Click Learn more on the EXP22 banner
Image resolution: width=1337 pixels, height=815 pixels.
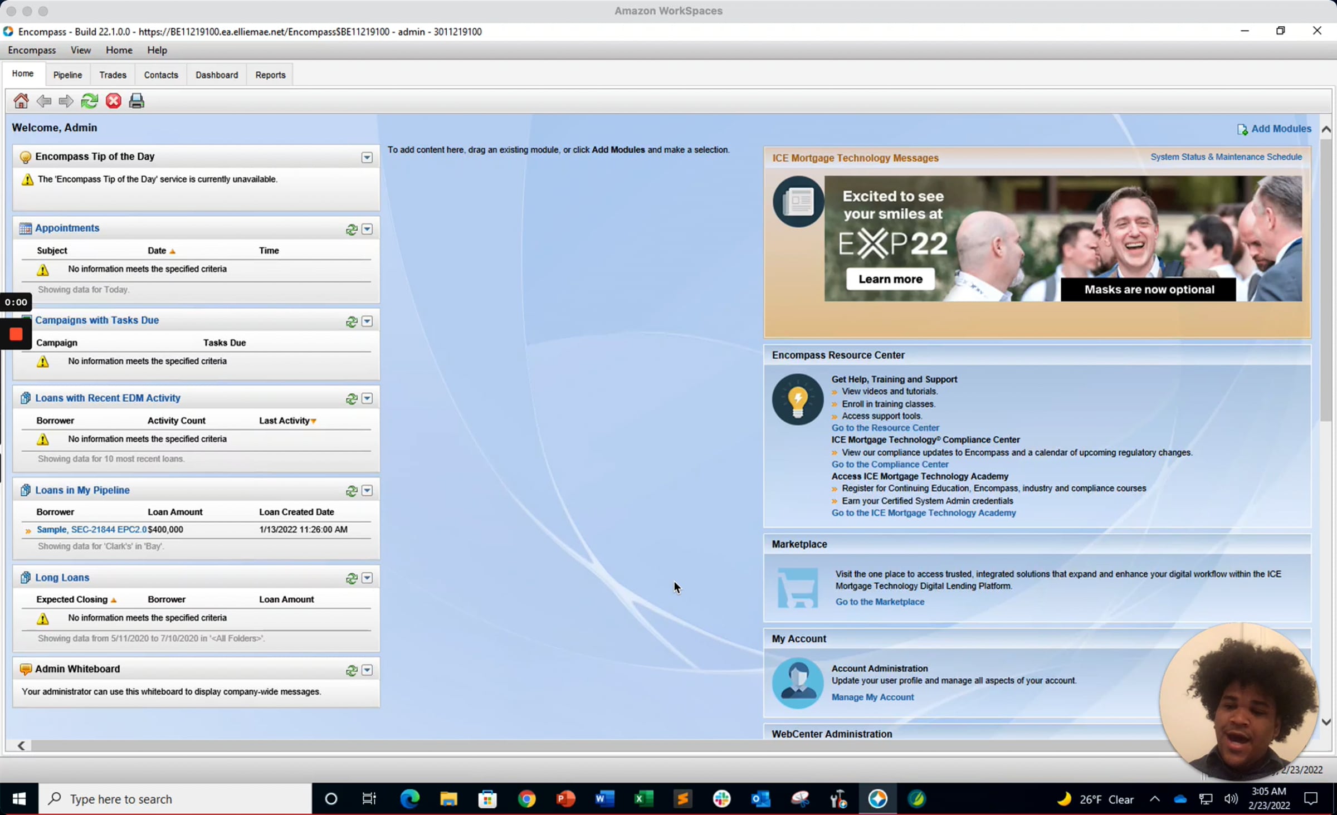(x=890, y=279)
